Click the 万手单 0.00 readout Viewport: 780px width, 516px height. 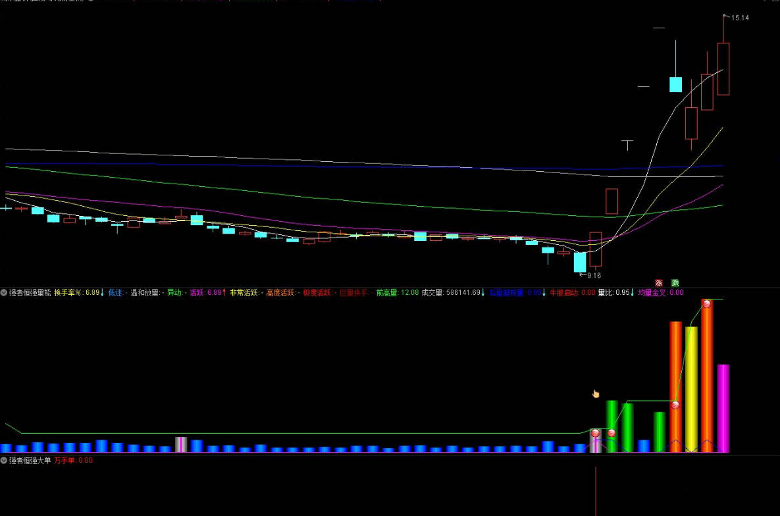pos(73,460)
